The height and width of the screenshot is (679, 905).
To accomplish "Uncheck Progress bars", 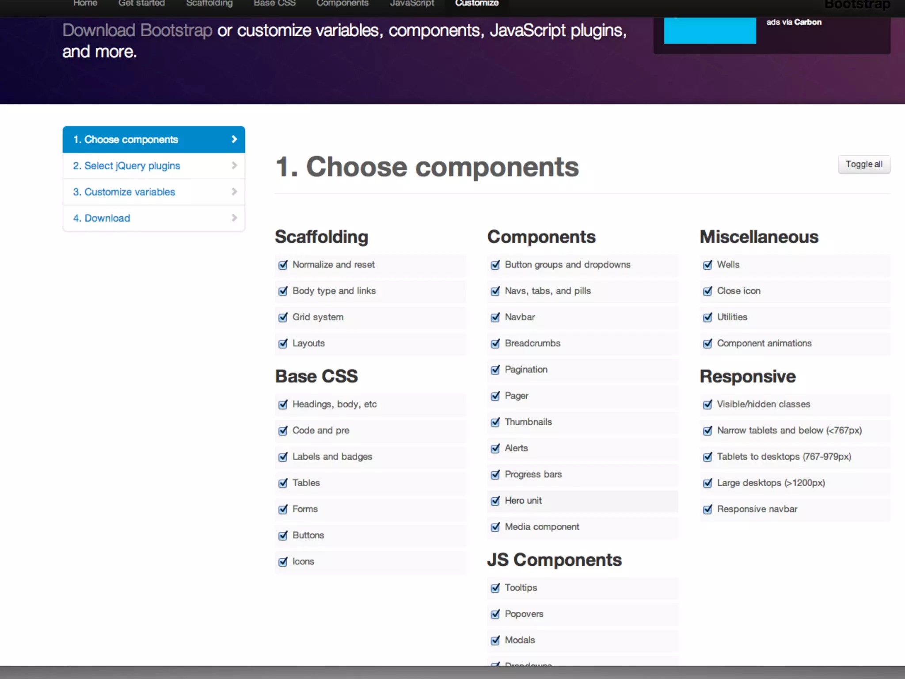I will [495, 474].
